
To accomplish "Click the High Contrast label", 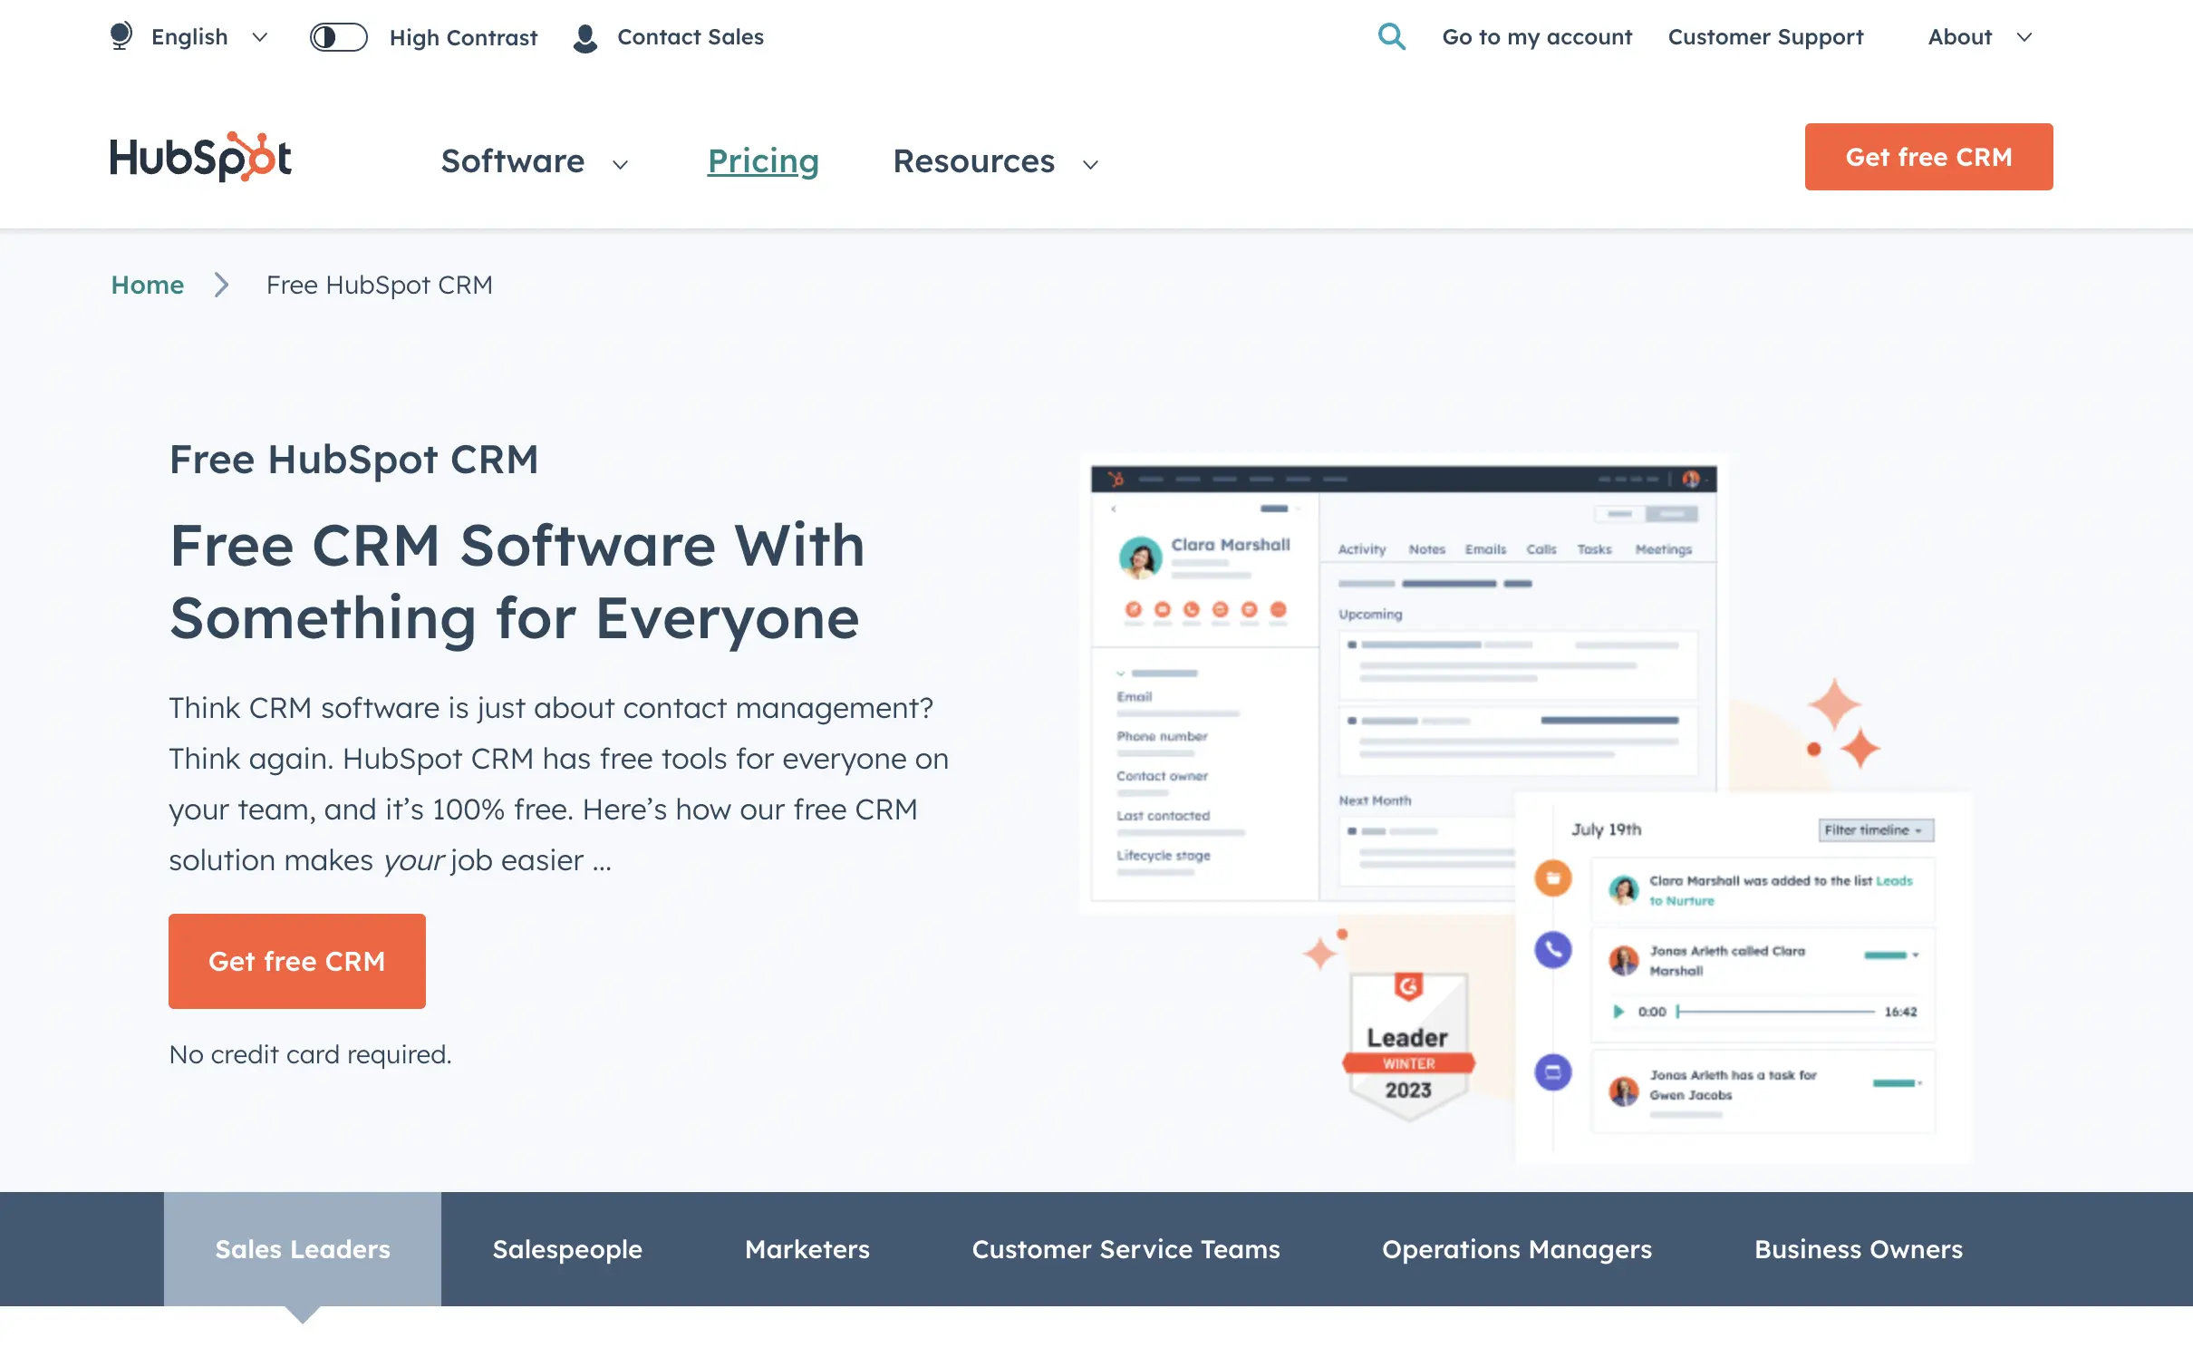I will (463, 37).
